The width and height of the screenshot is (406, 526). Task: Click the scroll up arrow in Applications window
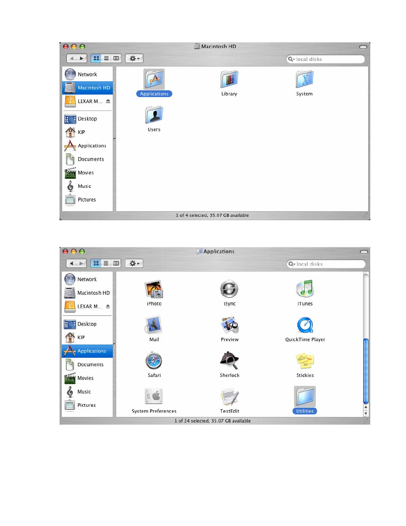tap(366, 408)
